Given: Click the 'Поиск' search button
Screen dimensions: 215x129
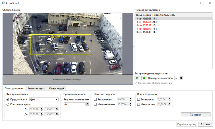Looking at the screenshot, I should 195,115.
